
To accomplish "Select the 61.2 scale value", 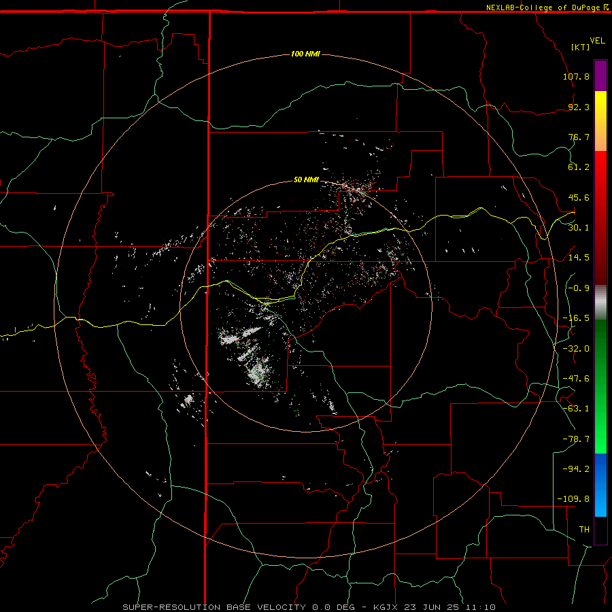I will [x=579, y=167].
